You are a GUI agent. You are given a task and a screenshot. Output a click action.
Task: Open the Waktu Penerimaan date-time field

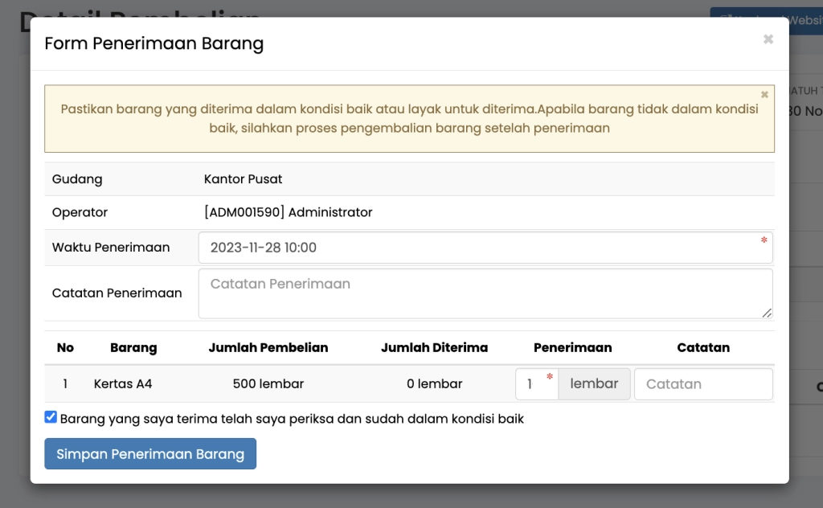pos(482,247)
